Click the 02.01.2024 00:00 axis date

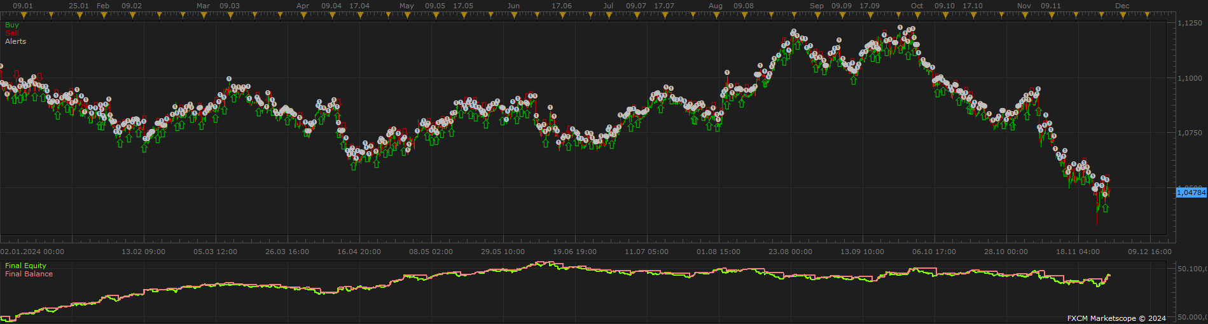(x=32, y=252)
